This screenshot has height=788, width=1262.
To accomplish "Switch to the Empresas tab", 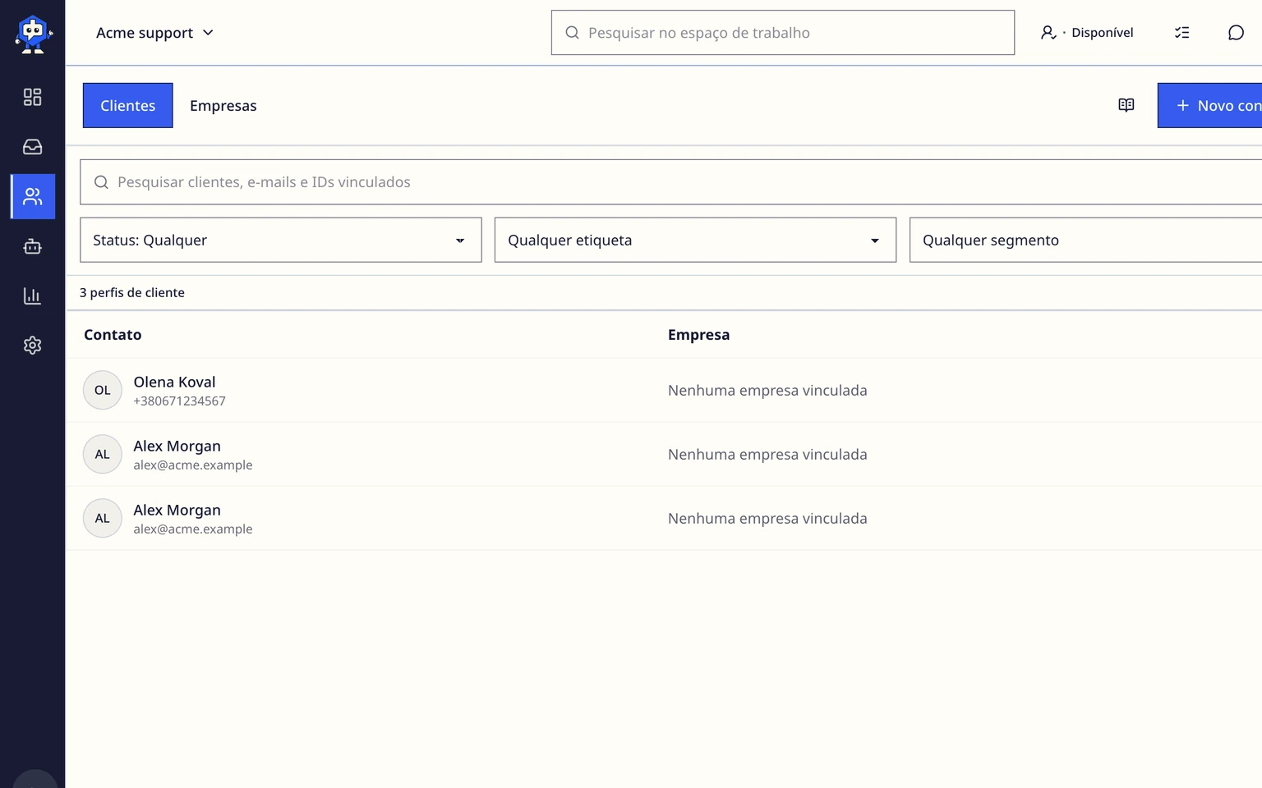I will (223, 105).
